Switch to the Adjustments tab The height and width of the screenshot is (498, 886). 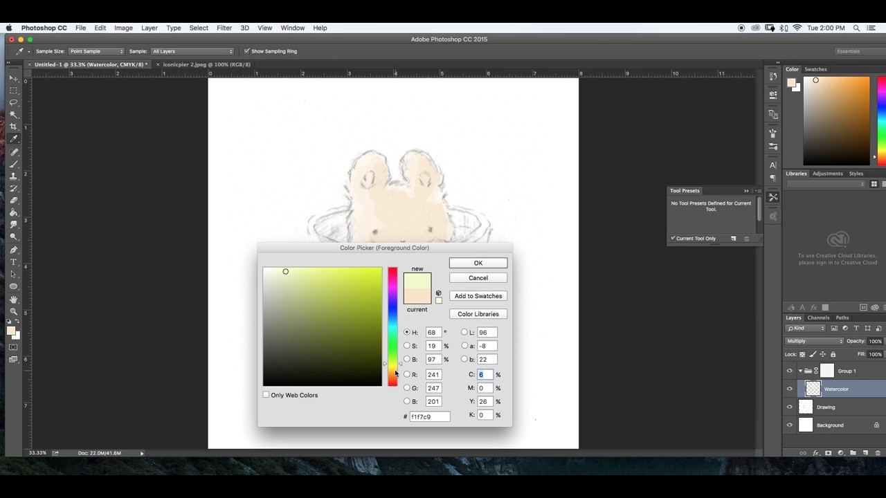click(827, 174)
